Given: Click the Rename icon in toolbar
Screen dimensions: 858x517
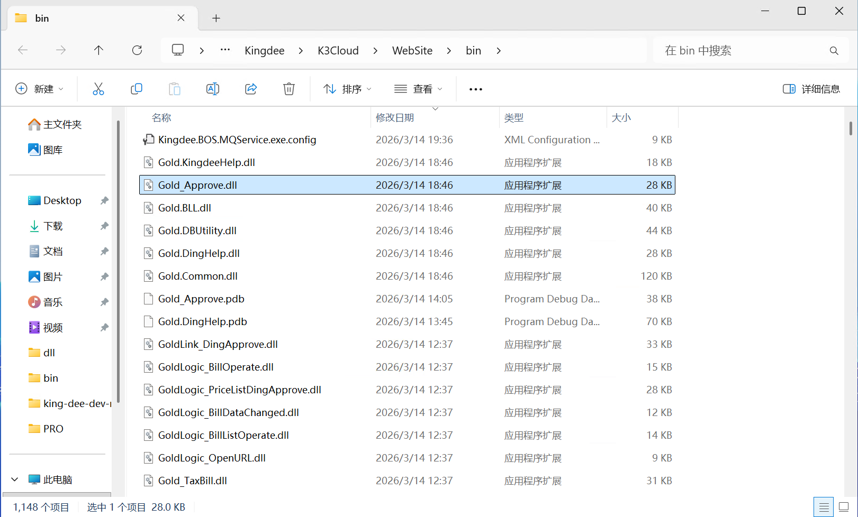Looking at the screenshot, I should click(213, 89).
